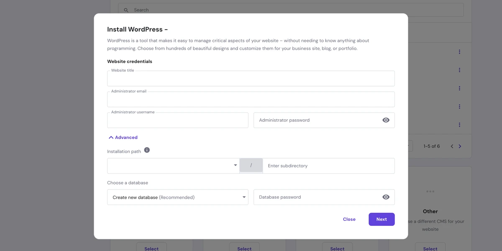
Task: Click the Close button in dialog
Action: click(349, 219)
